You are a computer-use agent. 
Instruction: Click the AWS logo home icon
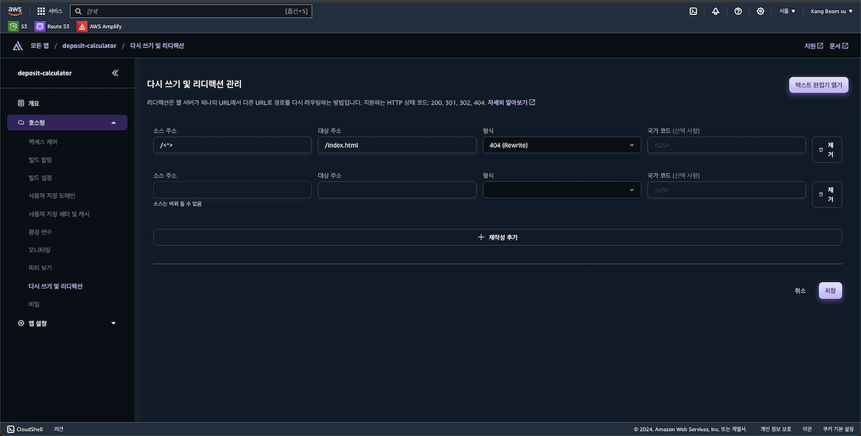(15, 11)
